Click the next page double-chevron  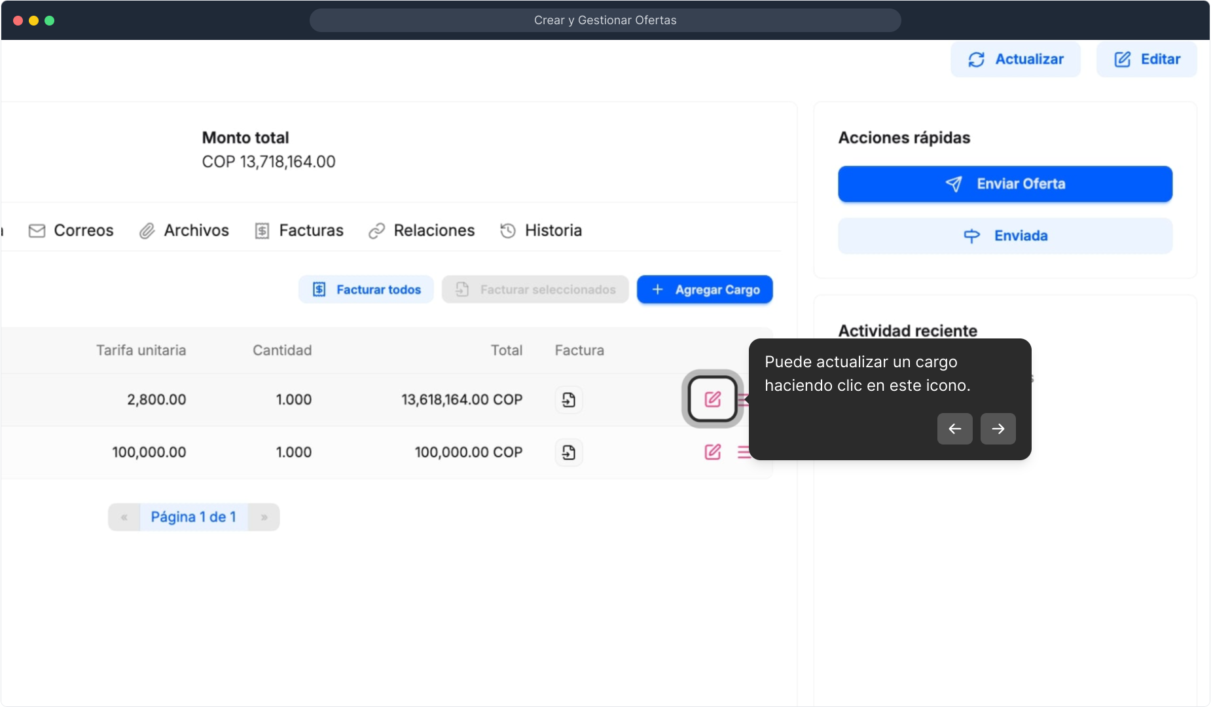tap(264, 517)
